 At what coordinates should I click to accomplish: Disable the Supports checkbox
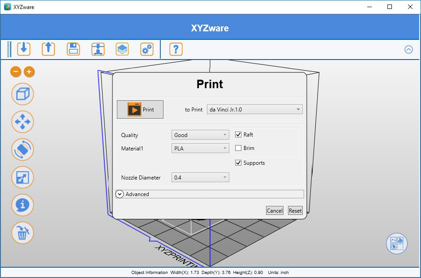tap(238, 163)
